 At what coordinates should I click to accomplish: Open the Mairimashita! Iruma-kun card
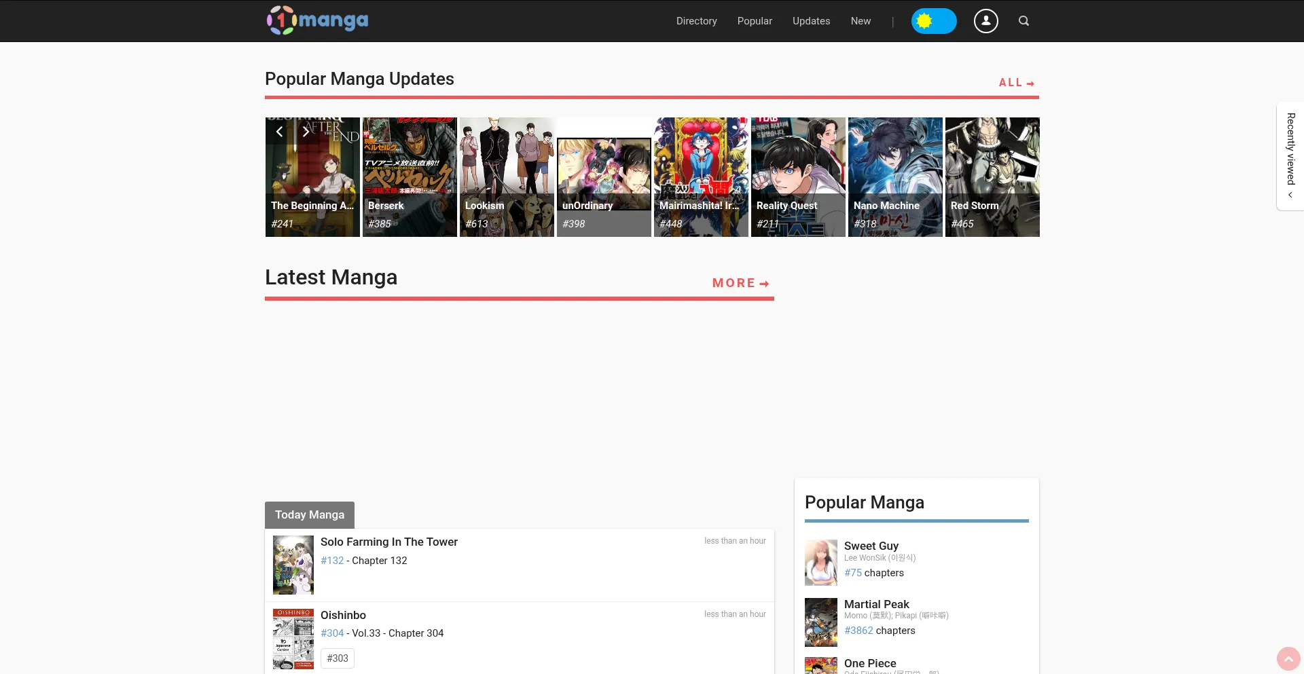701,177
